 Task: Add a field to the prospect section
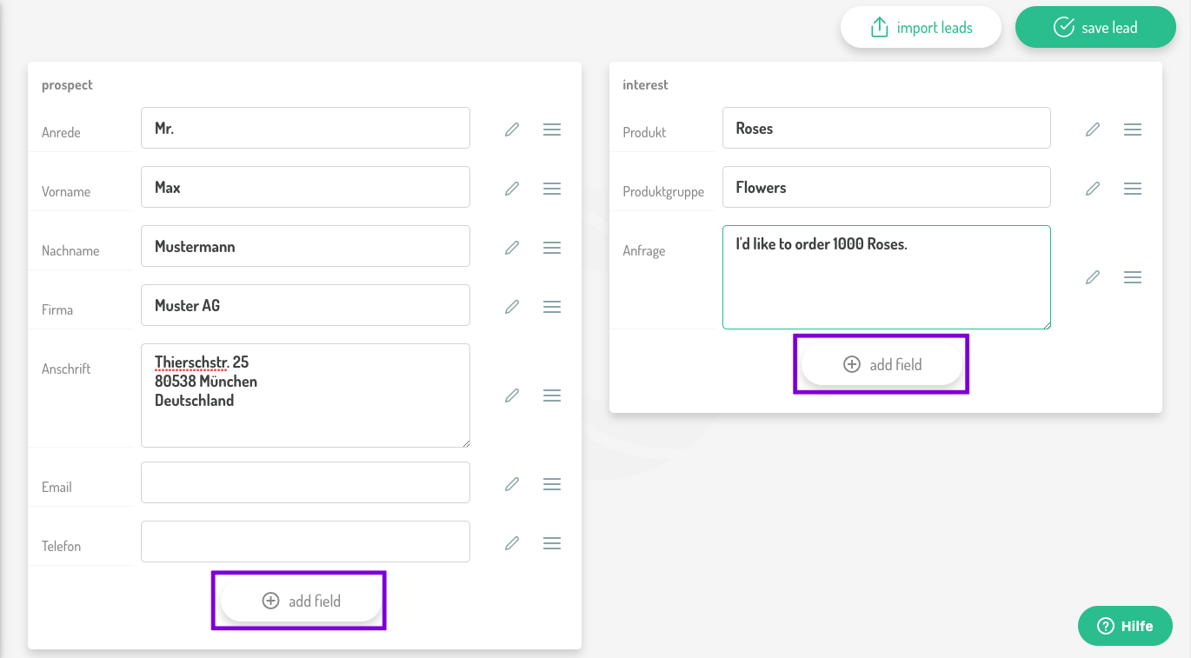[x=301, y=601]
